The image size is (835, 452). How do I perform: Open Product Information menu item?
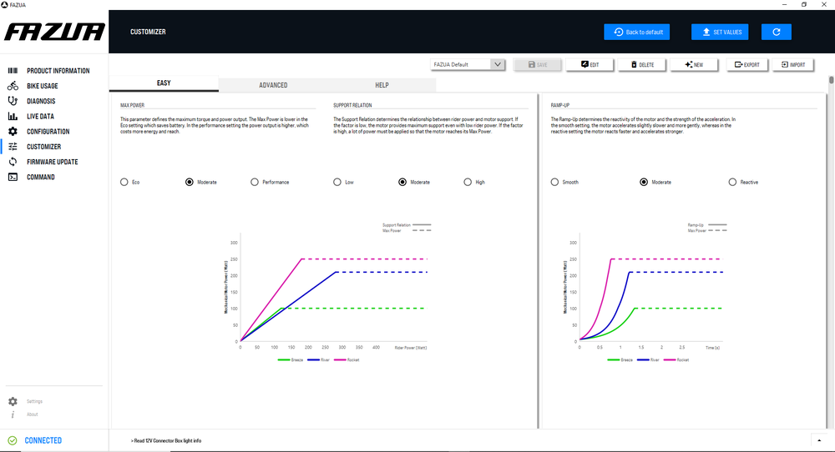click(58, 71)
